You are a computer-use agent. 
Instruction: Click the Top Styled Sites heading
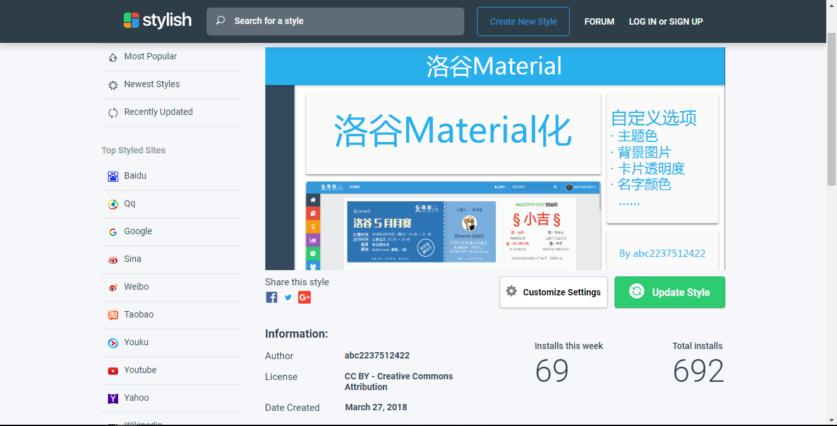click(133, 150)
